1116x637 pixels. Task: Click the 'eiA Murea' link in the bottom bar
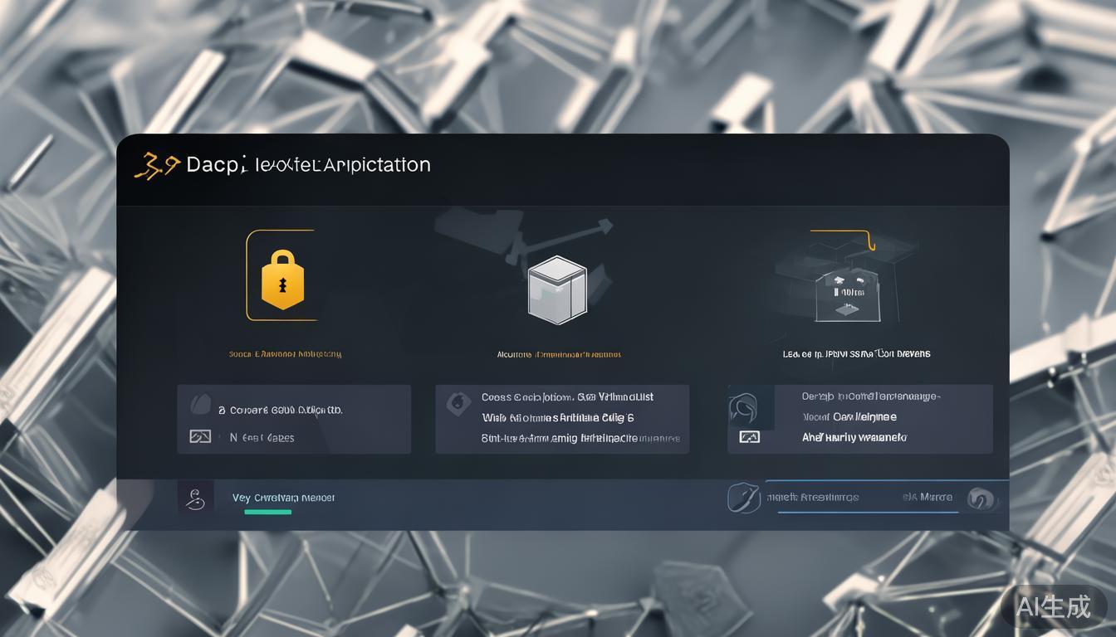coord(928,497)
